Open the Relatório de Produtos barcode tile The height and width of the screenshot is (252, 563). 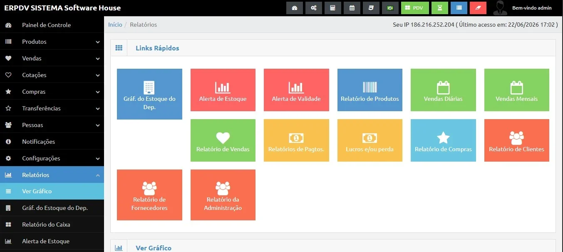(370, 90)
